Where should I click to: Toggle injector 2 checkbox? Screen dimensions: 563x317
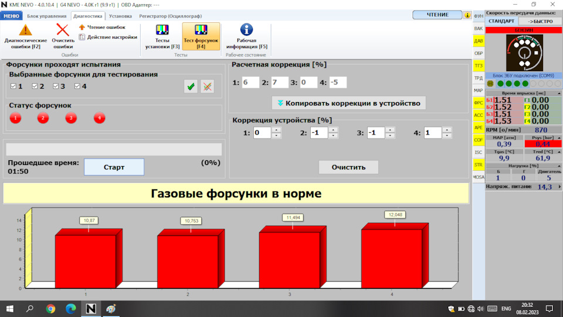coord(35,86)
